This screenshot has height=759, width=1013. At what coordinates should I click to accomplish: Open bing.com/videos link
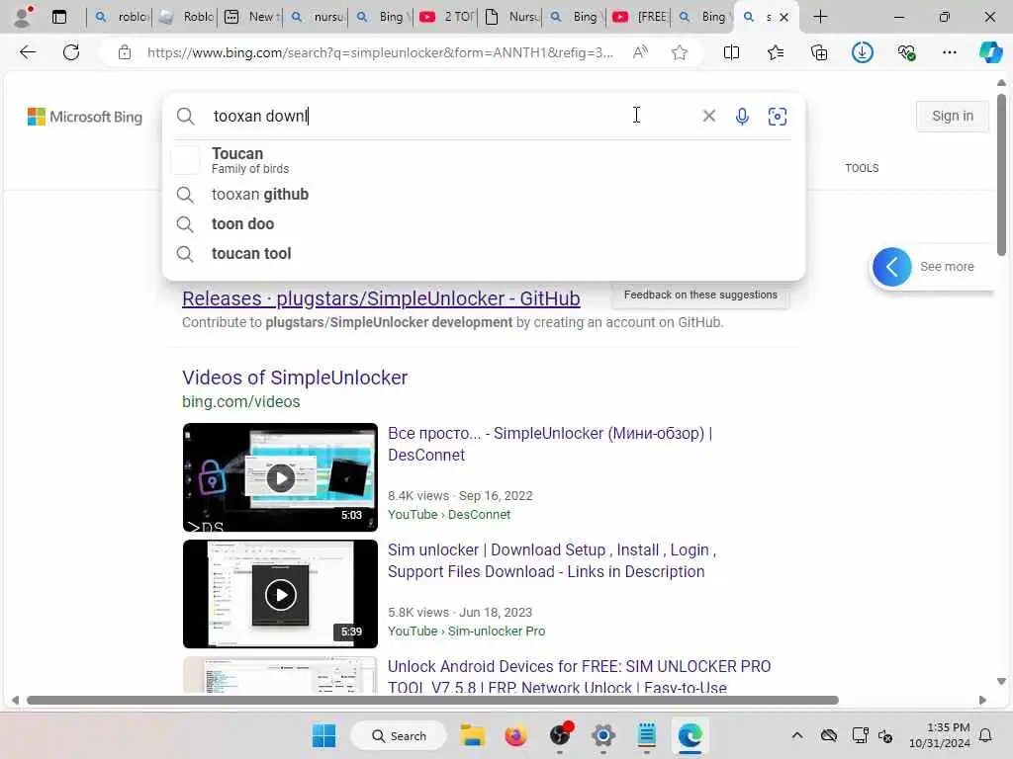click(241, 401)
